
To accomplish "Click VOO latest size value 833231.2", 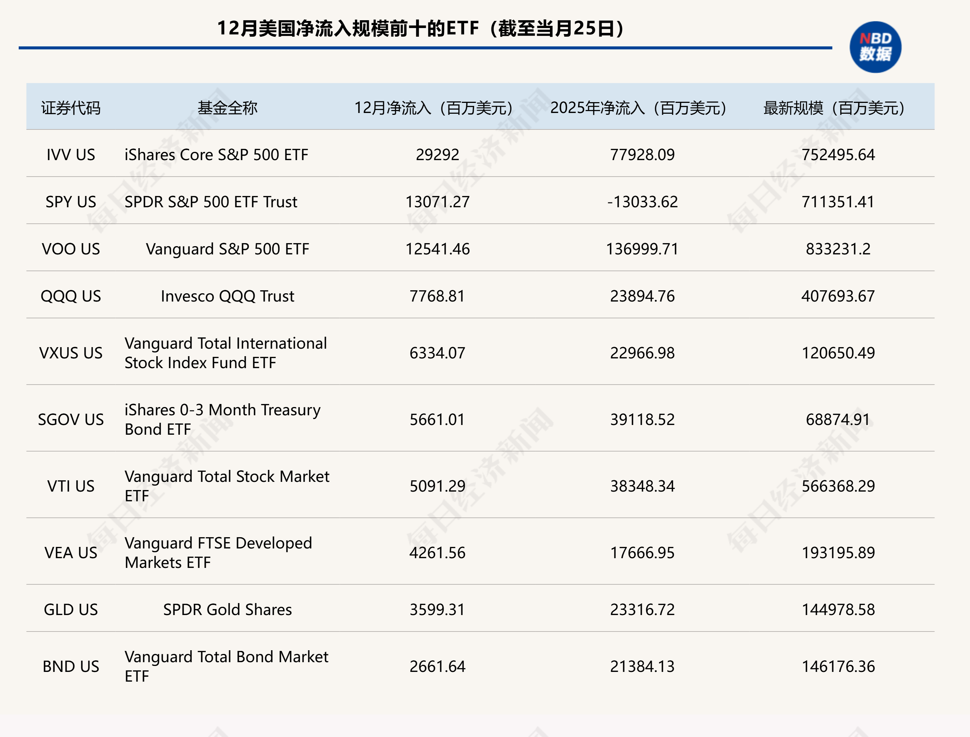I will point(838,249).
